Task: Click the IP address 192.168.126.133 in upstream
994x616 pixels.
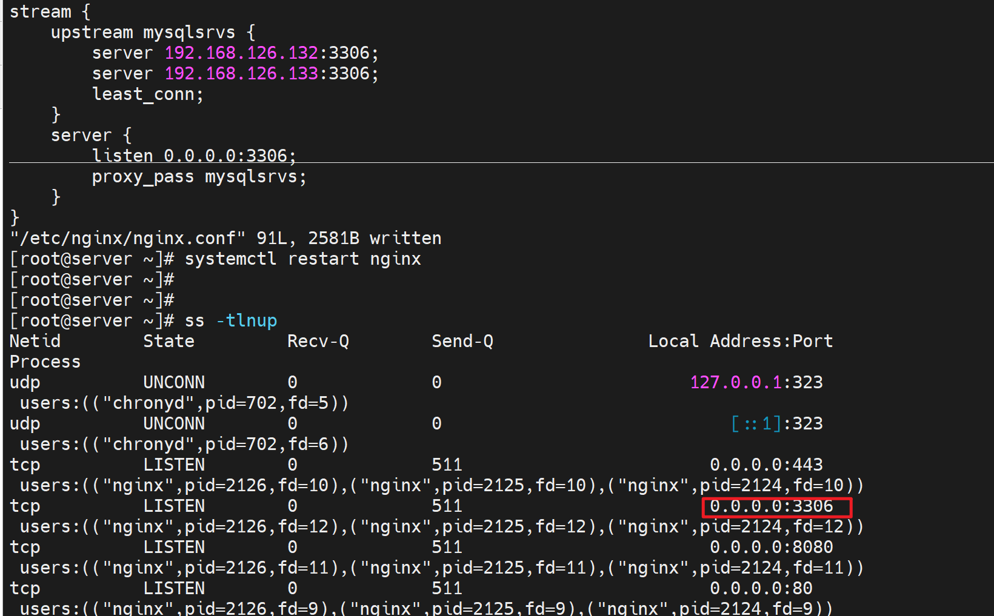Action: (x=241, y=74)
